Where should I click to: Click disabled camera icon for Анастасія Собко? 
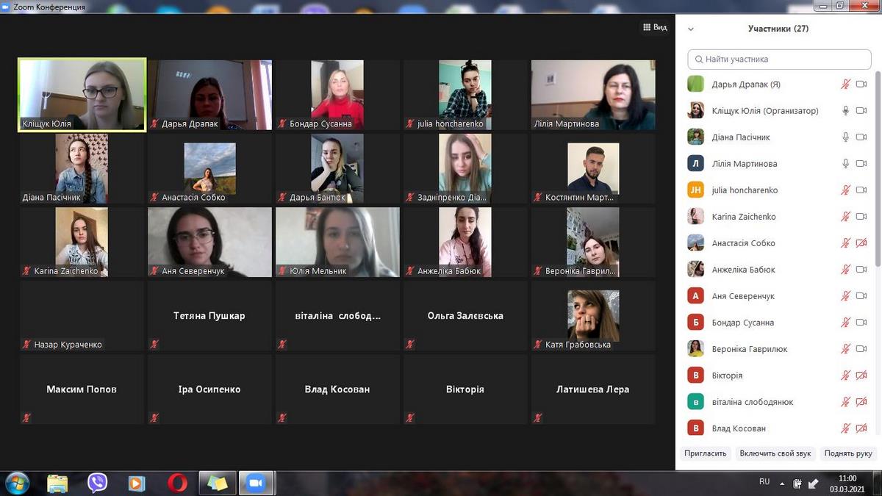[861, 243]
